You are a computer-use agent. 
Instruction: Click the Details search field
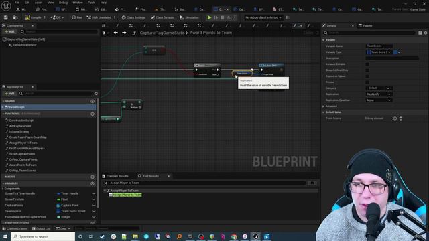point(369,33)
